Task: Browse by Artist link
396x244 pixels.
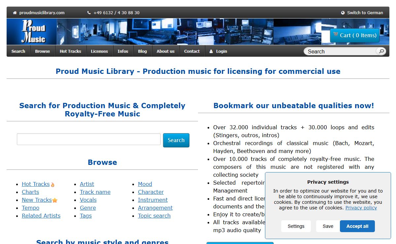Action: pos(87,184)
